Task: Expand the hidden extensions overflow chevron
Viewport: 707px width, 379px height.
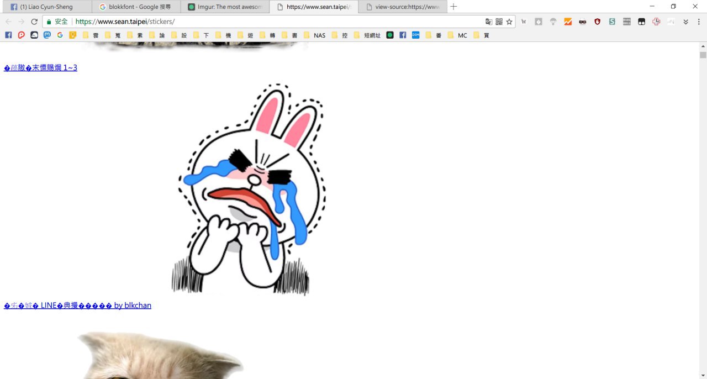Action: [685, 22]
